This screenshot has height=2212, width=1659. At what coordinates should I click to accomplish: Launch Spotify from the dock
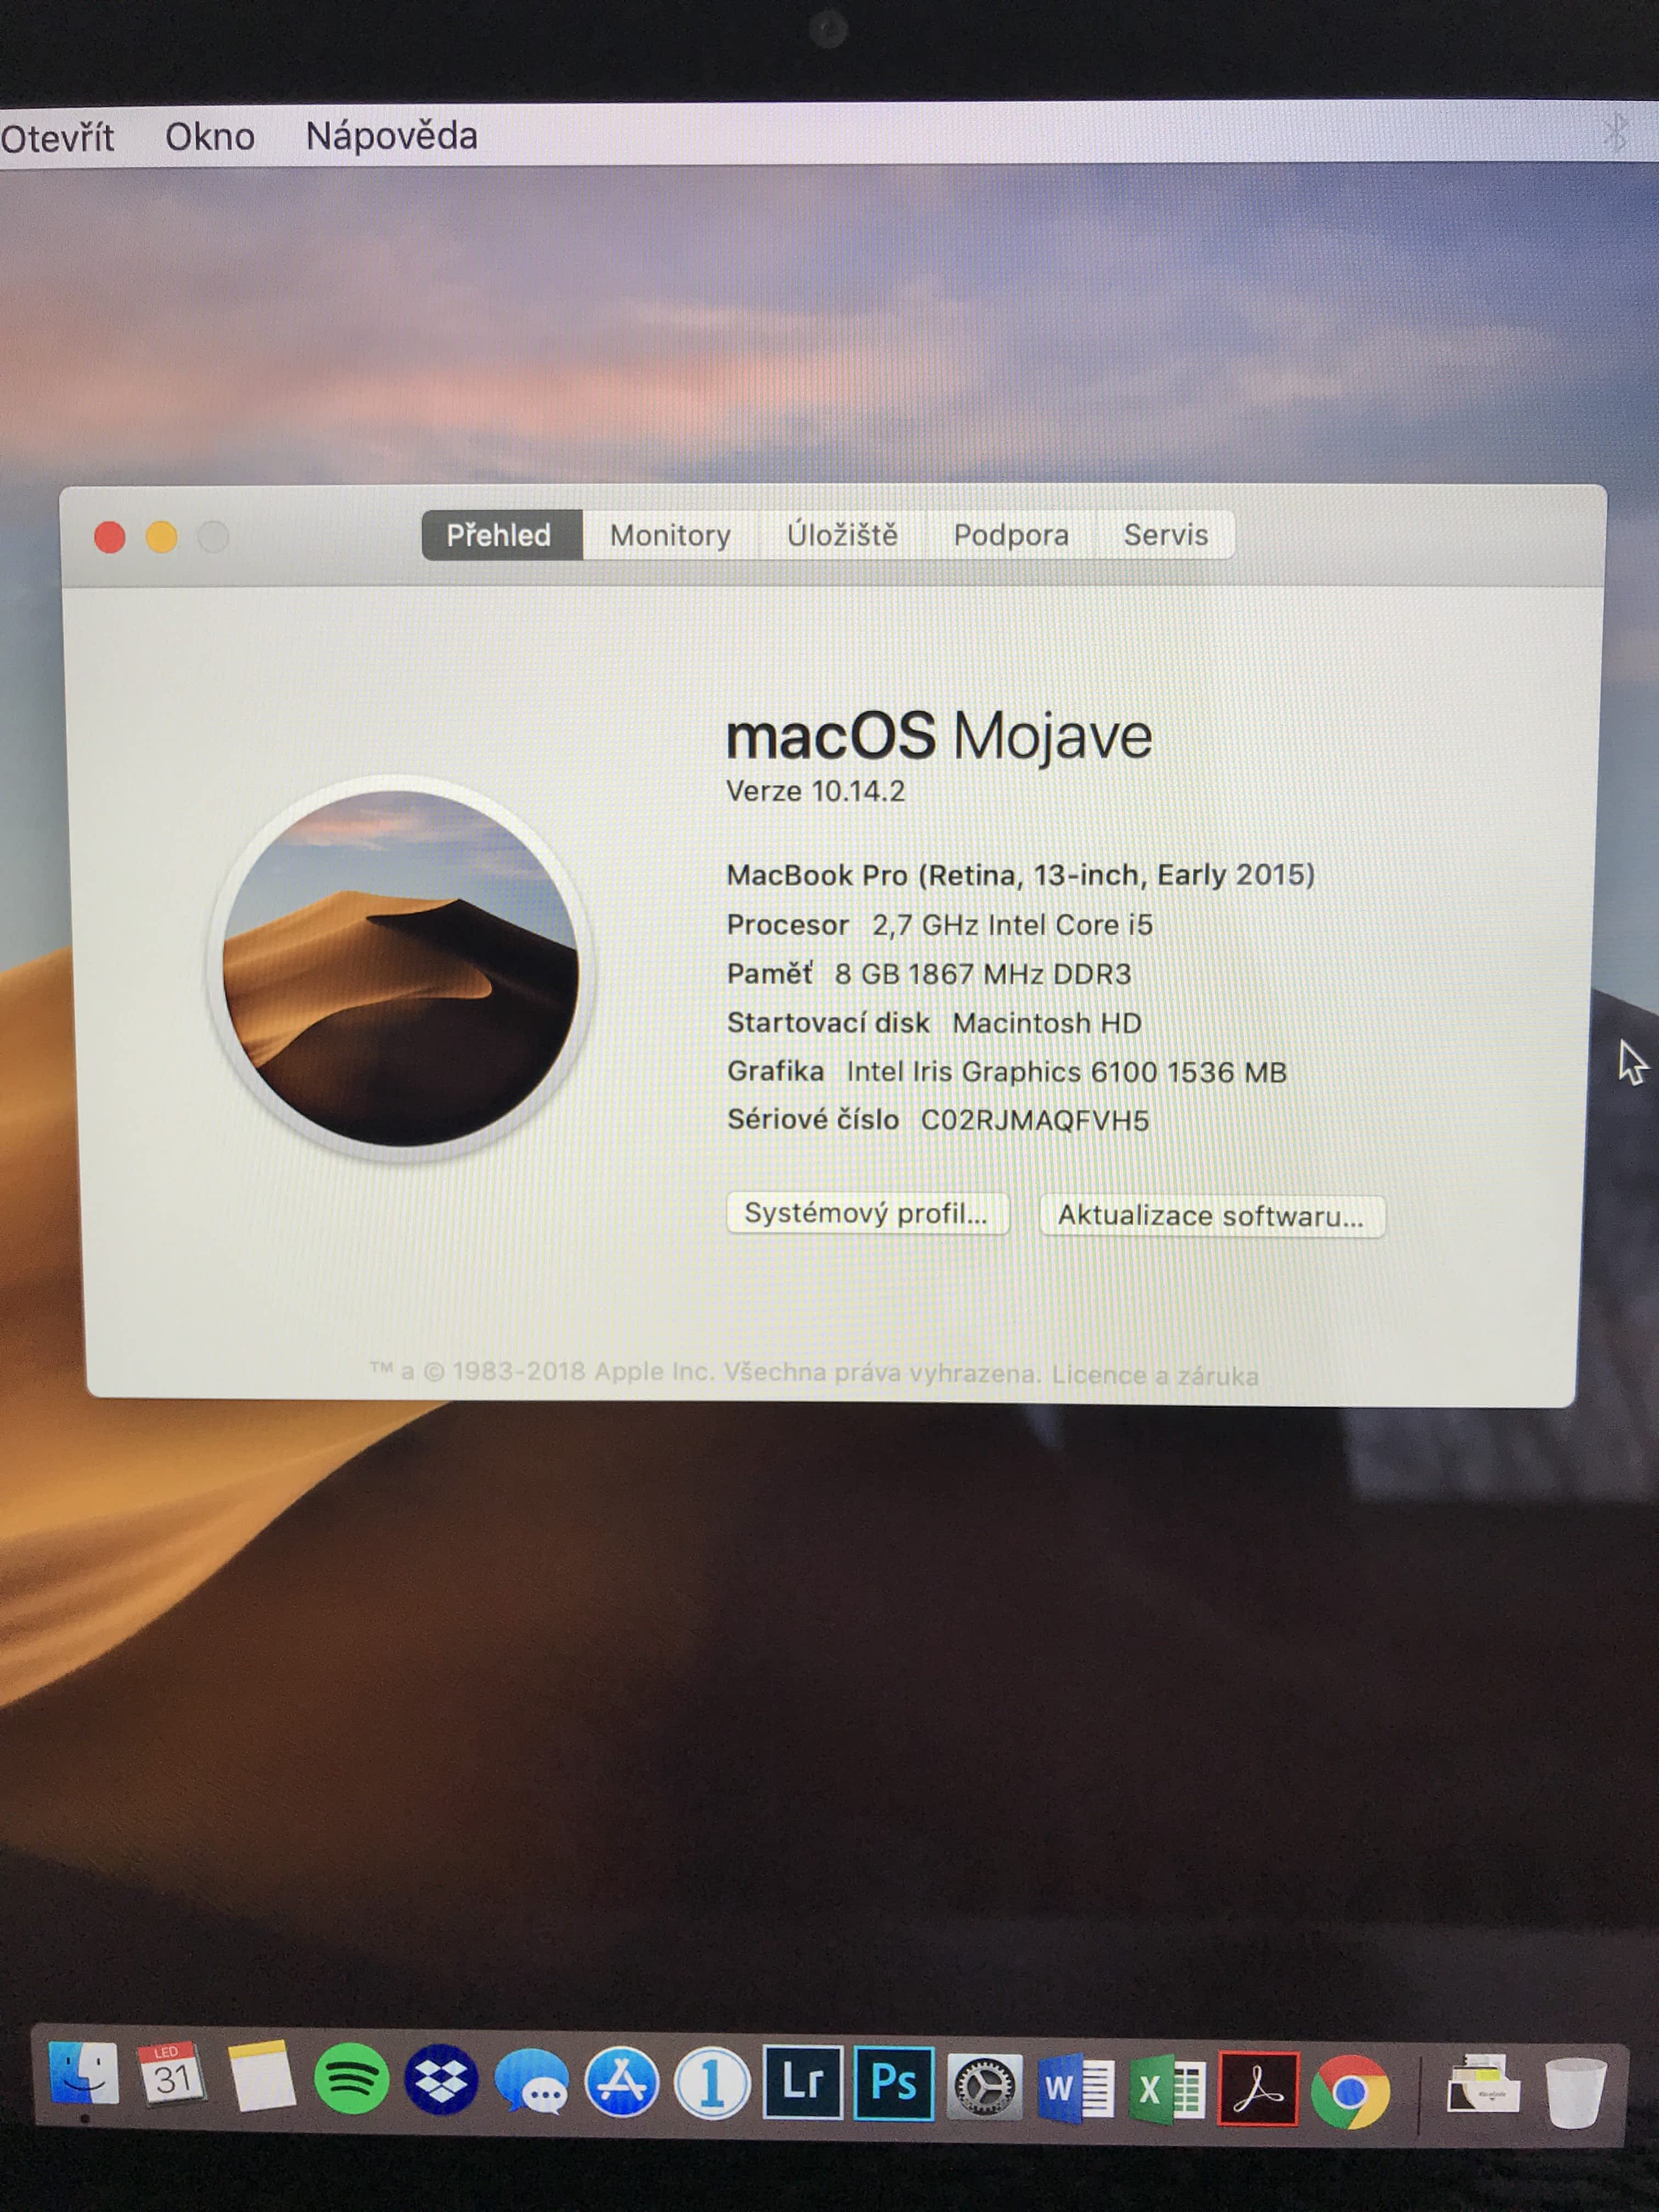[351, 2079]
